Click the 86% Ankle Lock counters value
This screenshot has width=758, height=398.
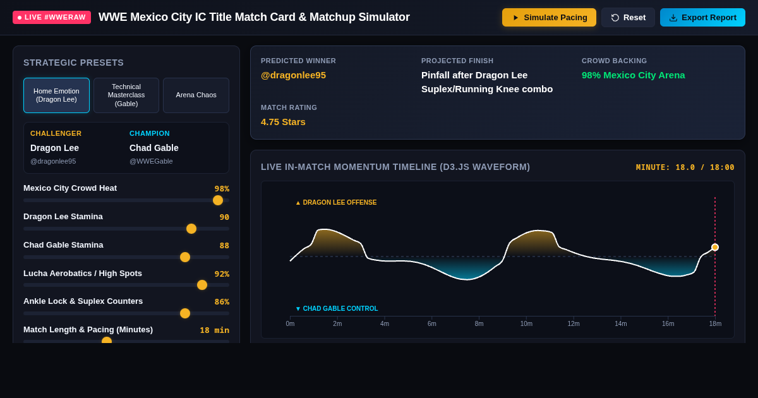coord(222,301)
